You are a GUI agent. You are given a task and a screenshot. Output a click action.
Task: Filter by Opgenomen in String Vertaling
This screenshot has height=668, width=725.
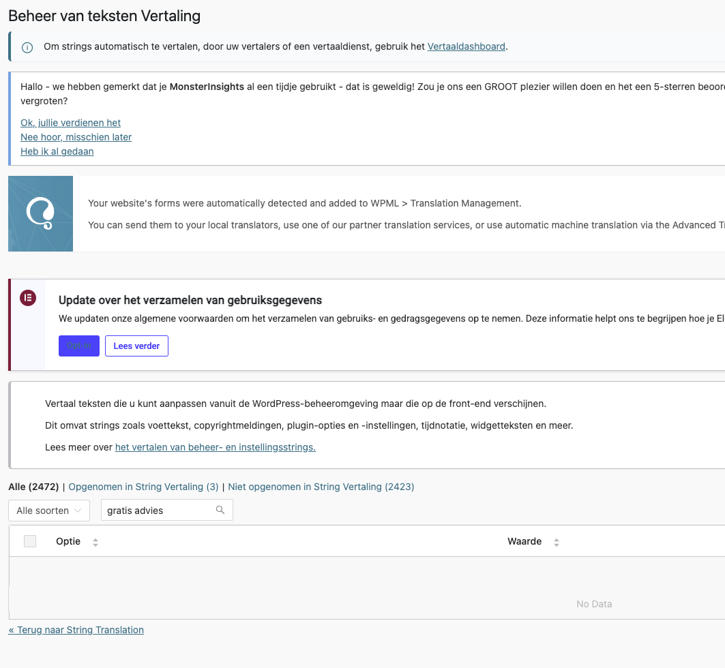[x=143, y=487]
